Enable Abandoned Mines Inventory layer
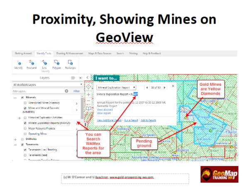The height and width of the screenshot is (188, 249). [25, 103]
